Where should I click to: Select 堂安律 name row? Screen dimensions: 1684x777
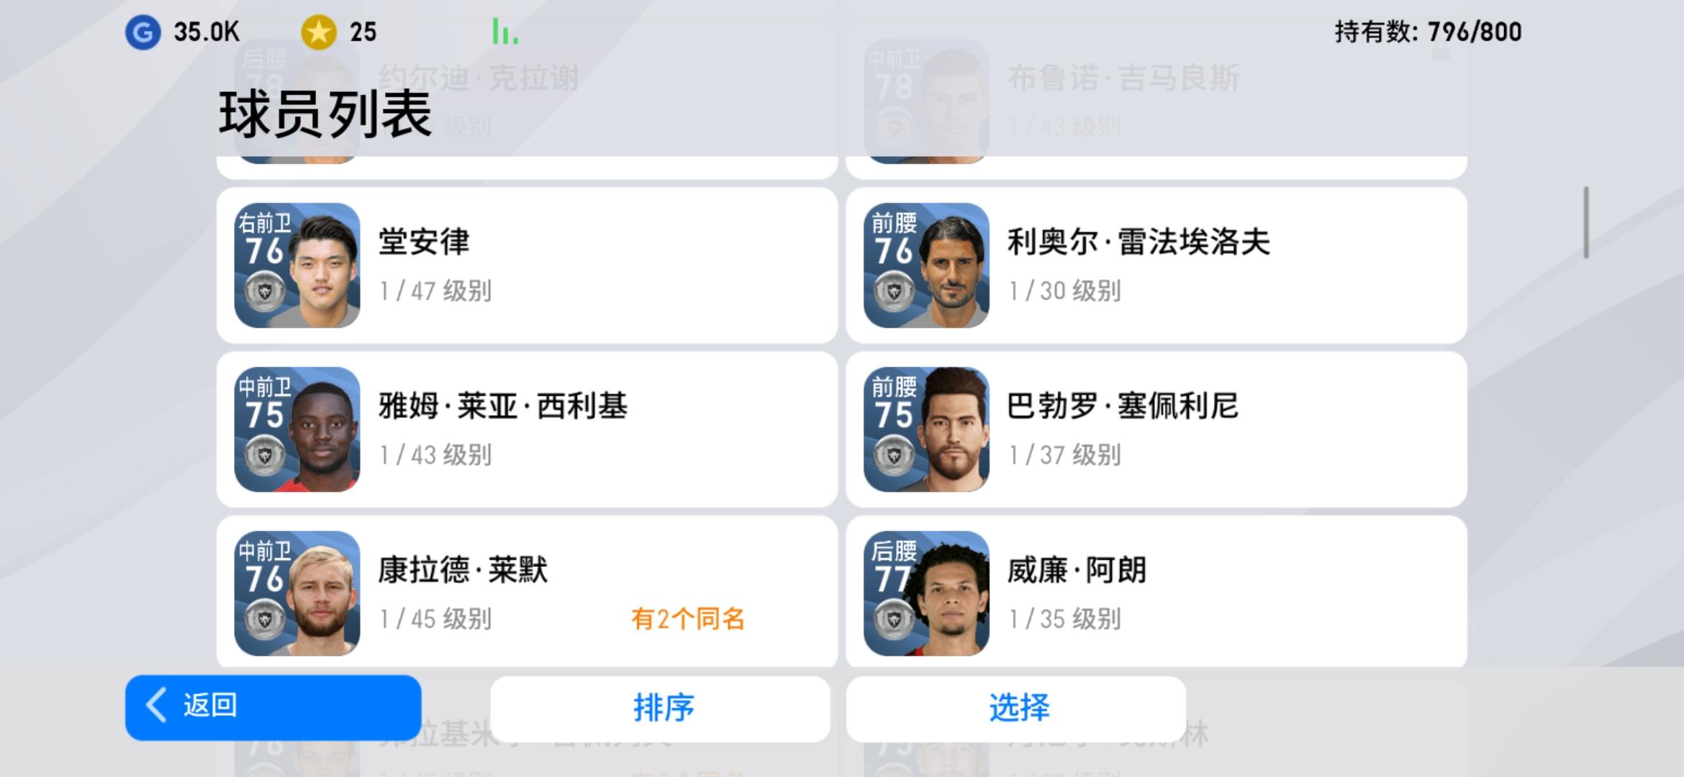527,265
